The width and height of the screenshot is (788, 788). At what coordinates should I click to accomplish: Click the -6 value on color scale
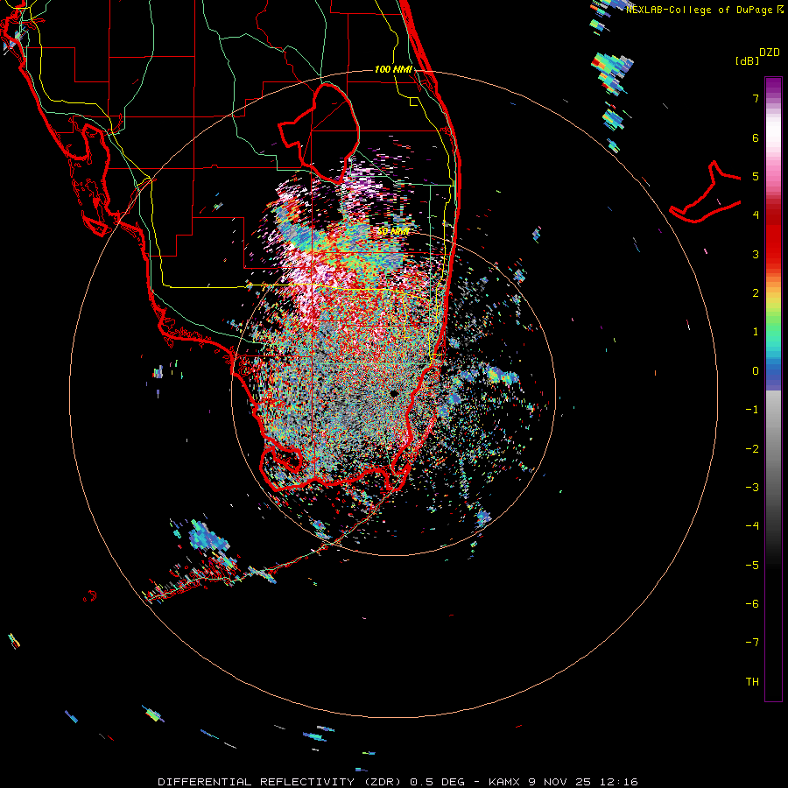(x=752, y=604)
